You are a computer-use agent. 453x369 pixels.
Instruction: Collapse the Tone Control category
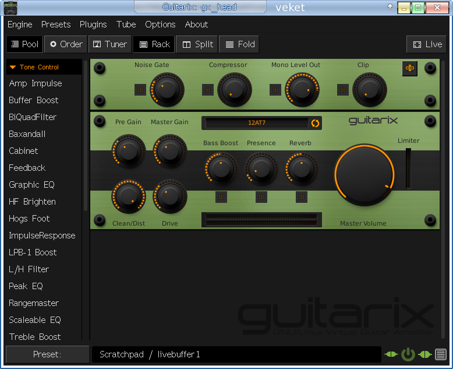[44, 67]
